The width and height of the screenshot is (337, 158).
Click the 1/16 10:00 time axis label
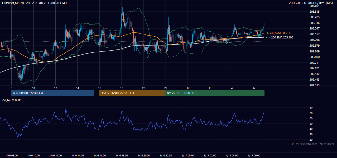[33, 156]
